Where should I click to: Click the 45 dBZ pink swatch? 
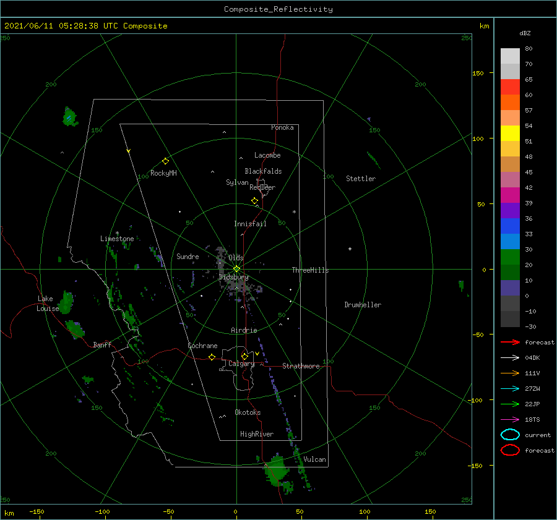pyautogui.click(x=510, y=179)
